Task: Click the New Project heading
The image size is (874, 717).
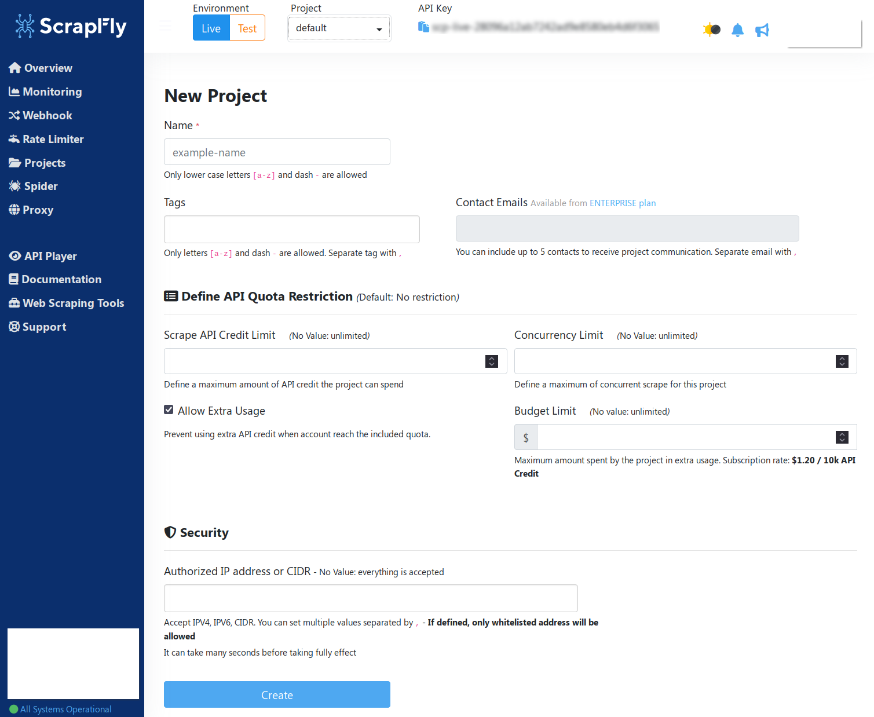Action: tap(215, 96)
